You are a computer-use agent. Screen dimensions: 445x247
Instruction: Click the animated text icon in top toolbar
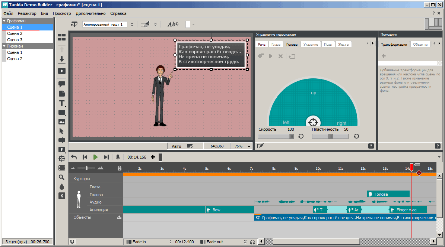coord(74,25)
